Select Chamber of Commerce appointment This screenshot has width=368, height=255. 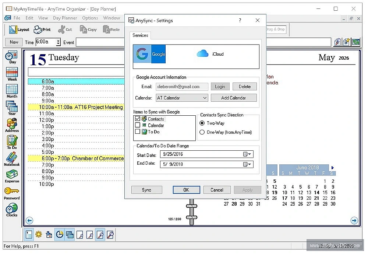point(76,158)
